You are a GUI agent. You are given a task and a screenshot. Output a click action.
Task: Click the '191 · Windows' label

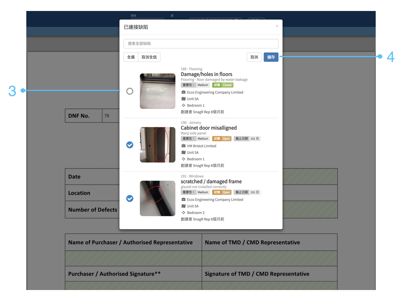192,176
